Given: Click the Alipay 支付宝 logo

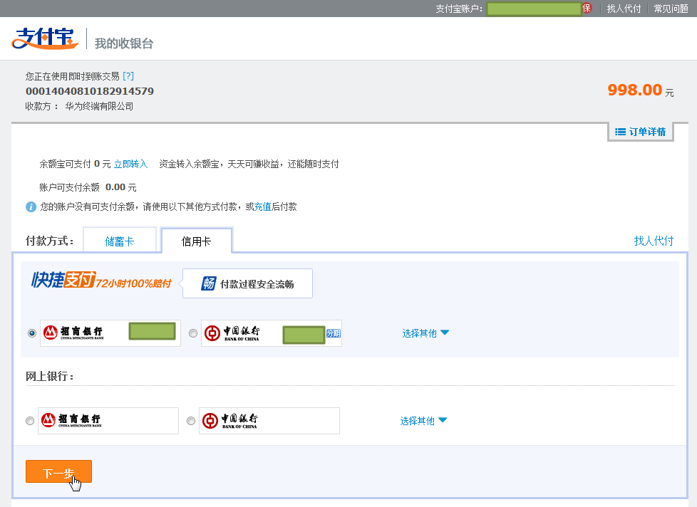Looking at the screenshot, I should tap(44, 38).
